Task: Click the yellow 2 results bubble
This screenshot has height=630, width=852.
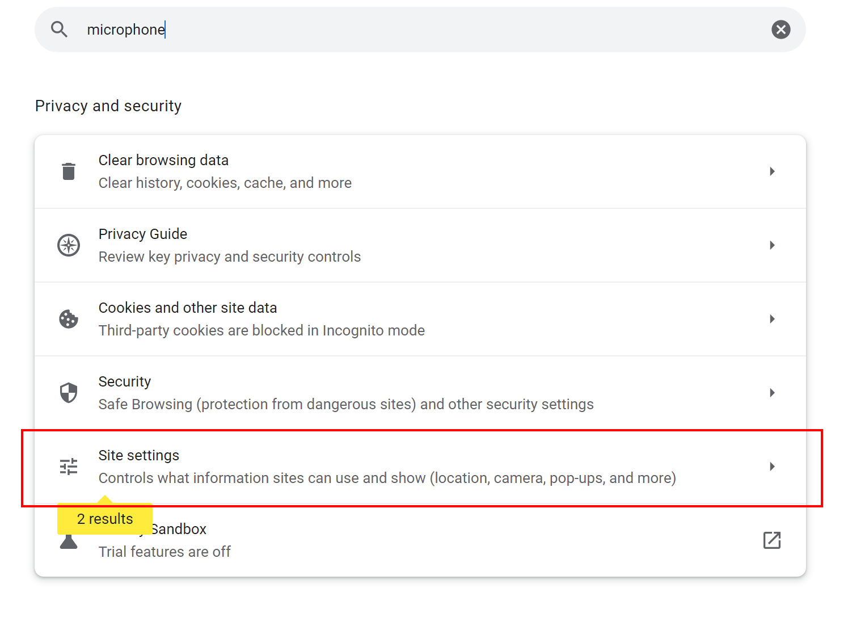Action: [105, 518]
